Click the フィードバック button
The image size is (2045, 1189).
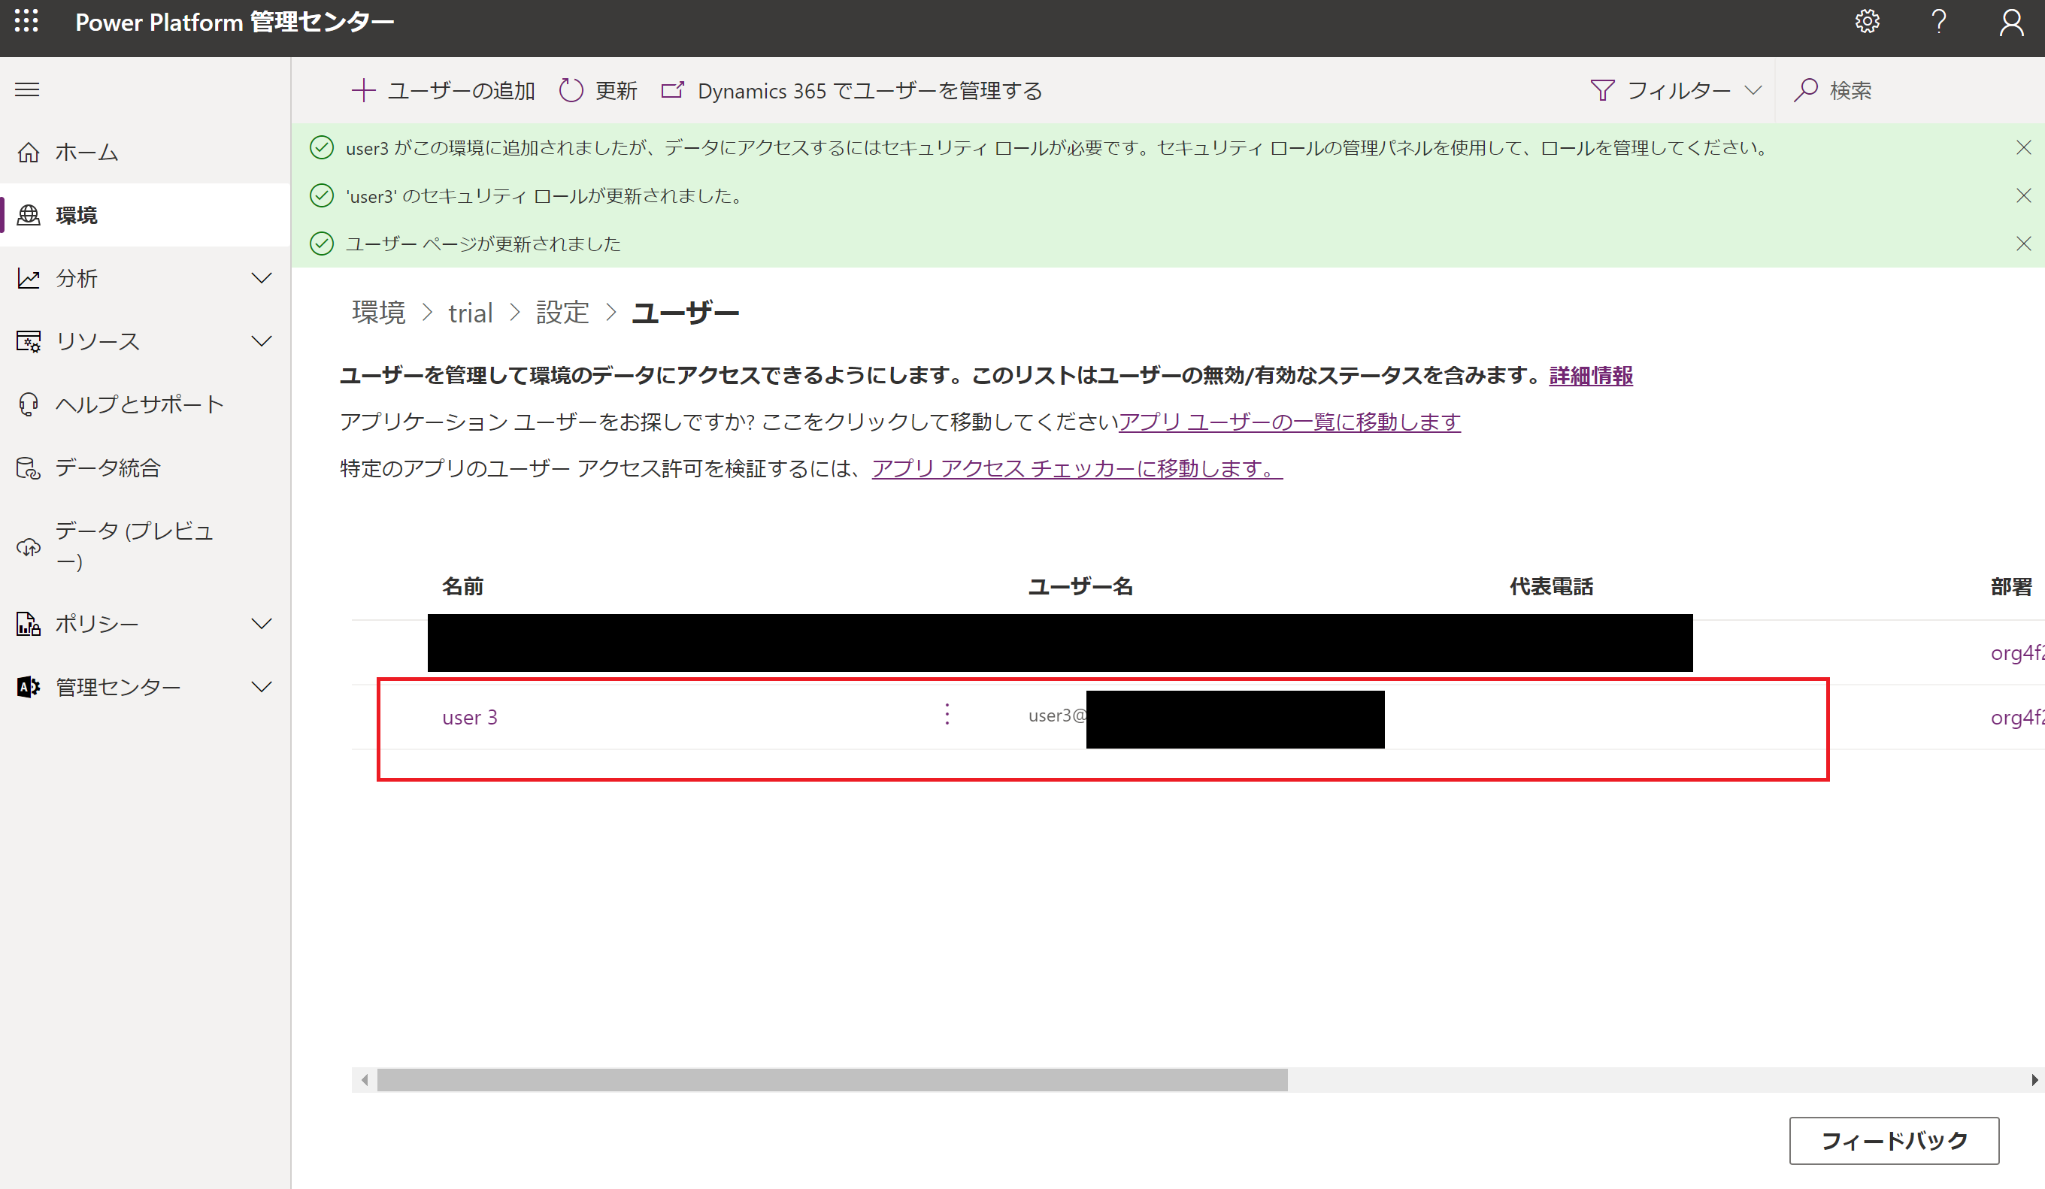[1893, 1140]
